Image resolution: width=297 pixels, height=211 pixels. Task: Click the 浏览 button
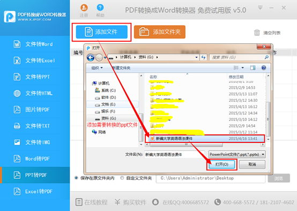(279, 178)
